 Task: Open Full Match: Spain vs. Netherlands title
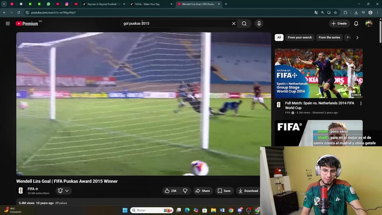click(319, 105)
